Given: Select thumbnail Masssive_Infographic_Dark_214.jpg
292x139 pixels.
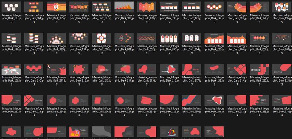Looking at the screenshot, I should coord(124,69).
